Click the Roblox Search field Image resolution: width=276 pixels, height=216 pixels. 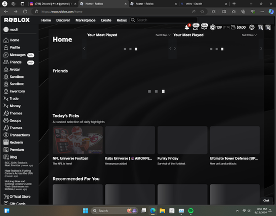click(163, 20)
